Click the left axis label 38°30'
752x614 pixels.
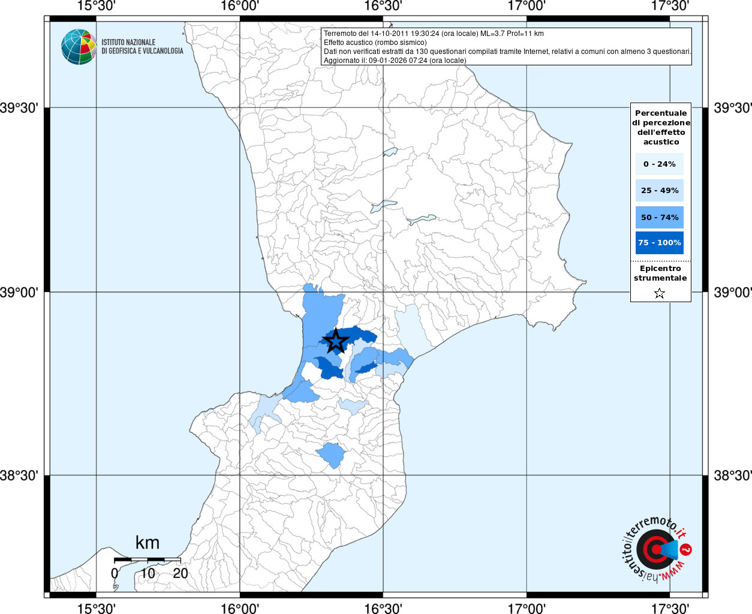click(19, 475)
